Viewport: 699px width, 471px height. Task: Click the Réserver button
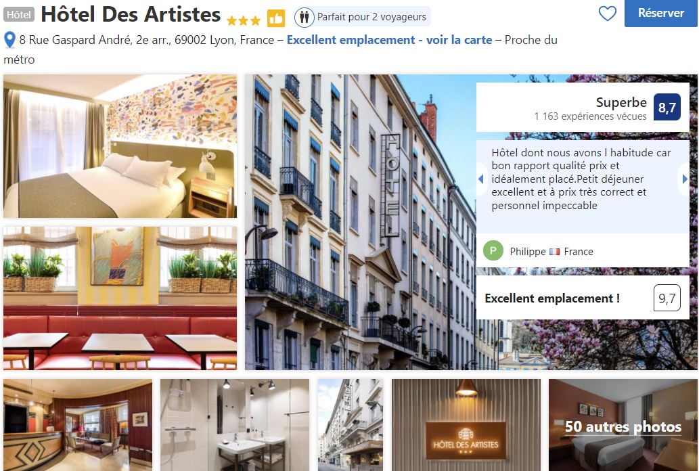660,14
